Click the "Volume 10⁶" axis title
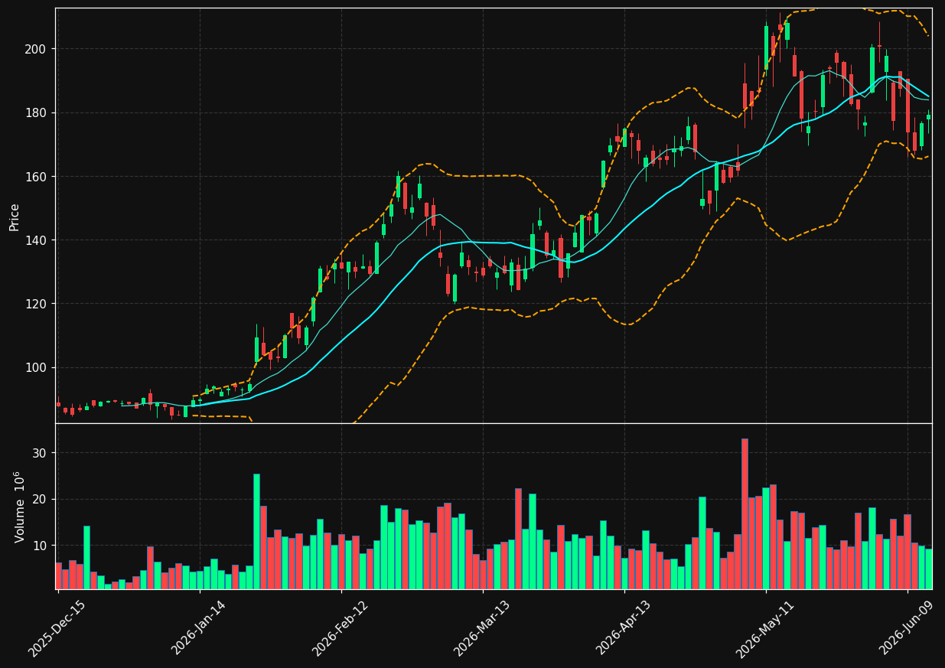Viewport: 945px width, 668px height. (x=20, y=507)
